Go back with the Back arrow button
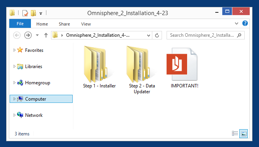The width and height of the screenshot is (259, 147). (x=17, y=35)
